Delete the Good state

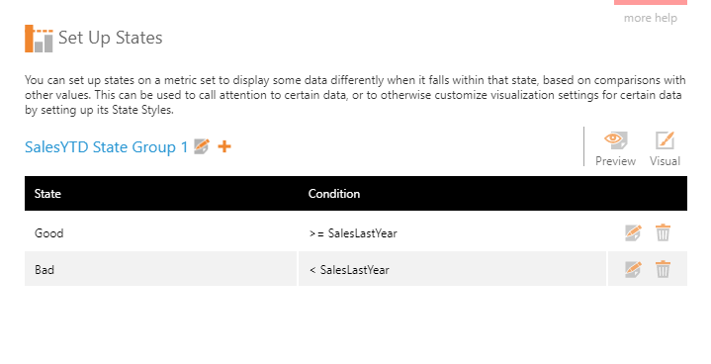[663, 232]
